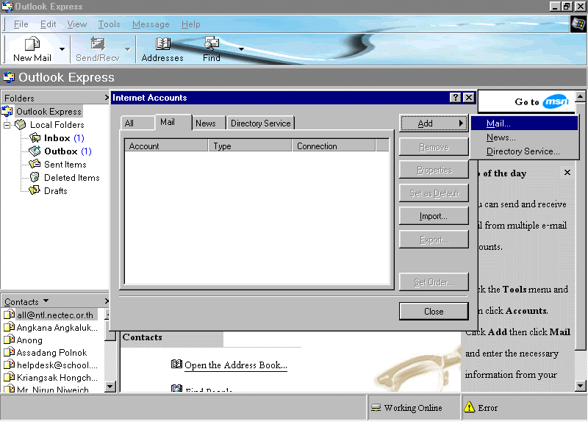The image size is (588, 441).
Task: Click the Send/Recv toolbar icon
Action: pyautogui.click(x=98, y=44)
